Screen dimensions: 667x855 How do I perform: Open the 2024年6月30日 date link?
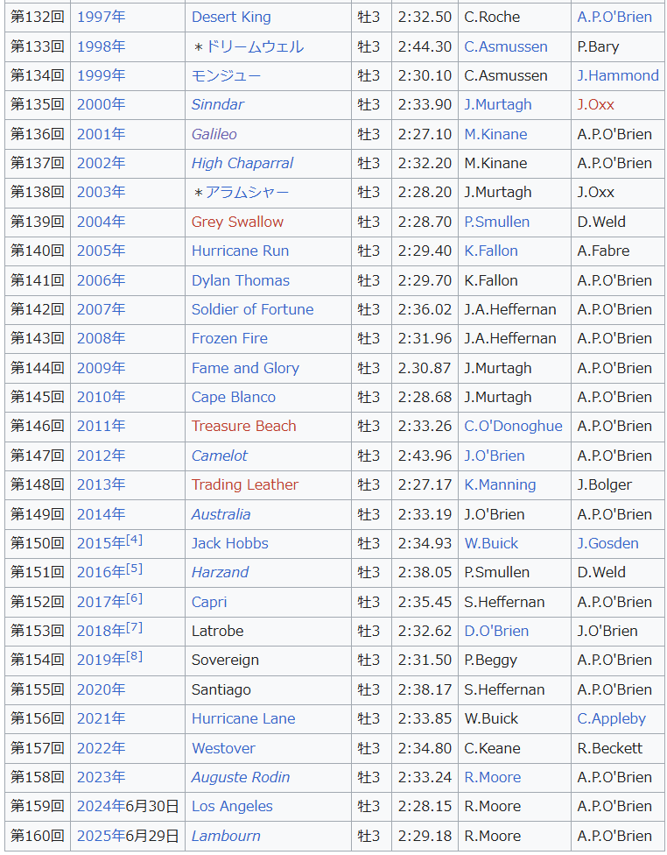pos(127,806)
